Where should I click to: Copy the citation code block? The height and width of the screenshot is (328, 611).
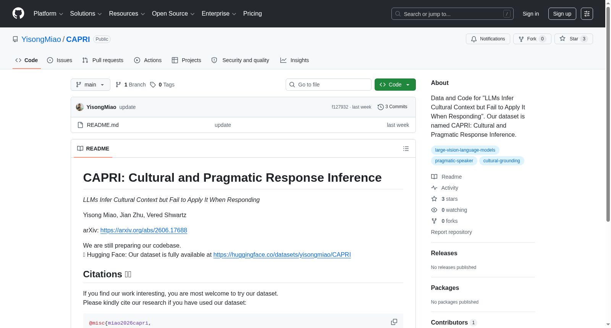[x=394, y=322]
